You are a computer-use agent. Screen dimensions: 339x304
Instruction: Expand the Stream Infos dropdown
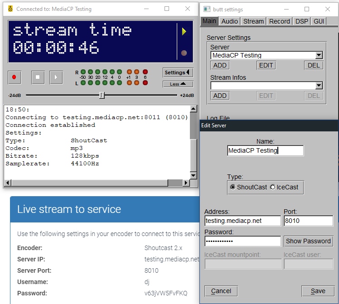coord(319,86)
